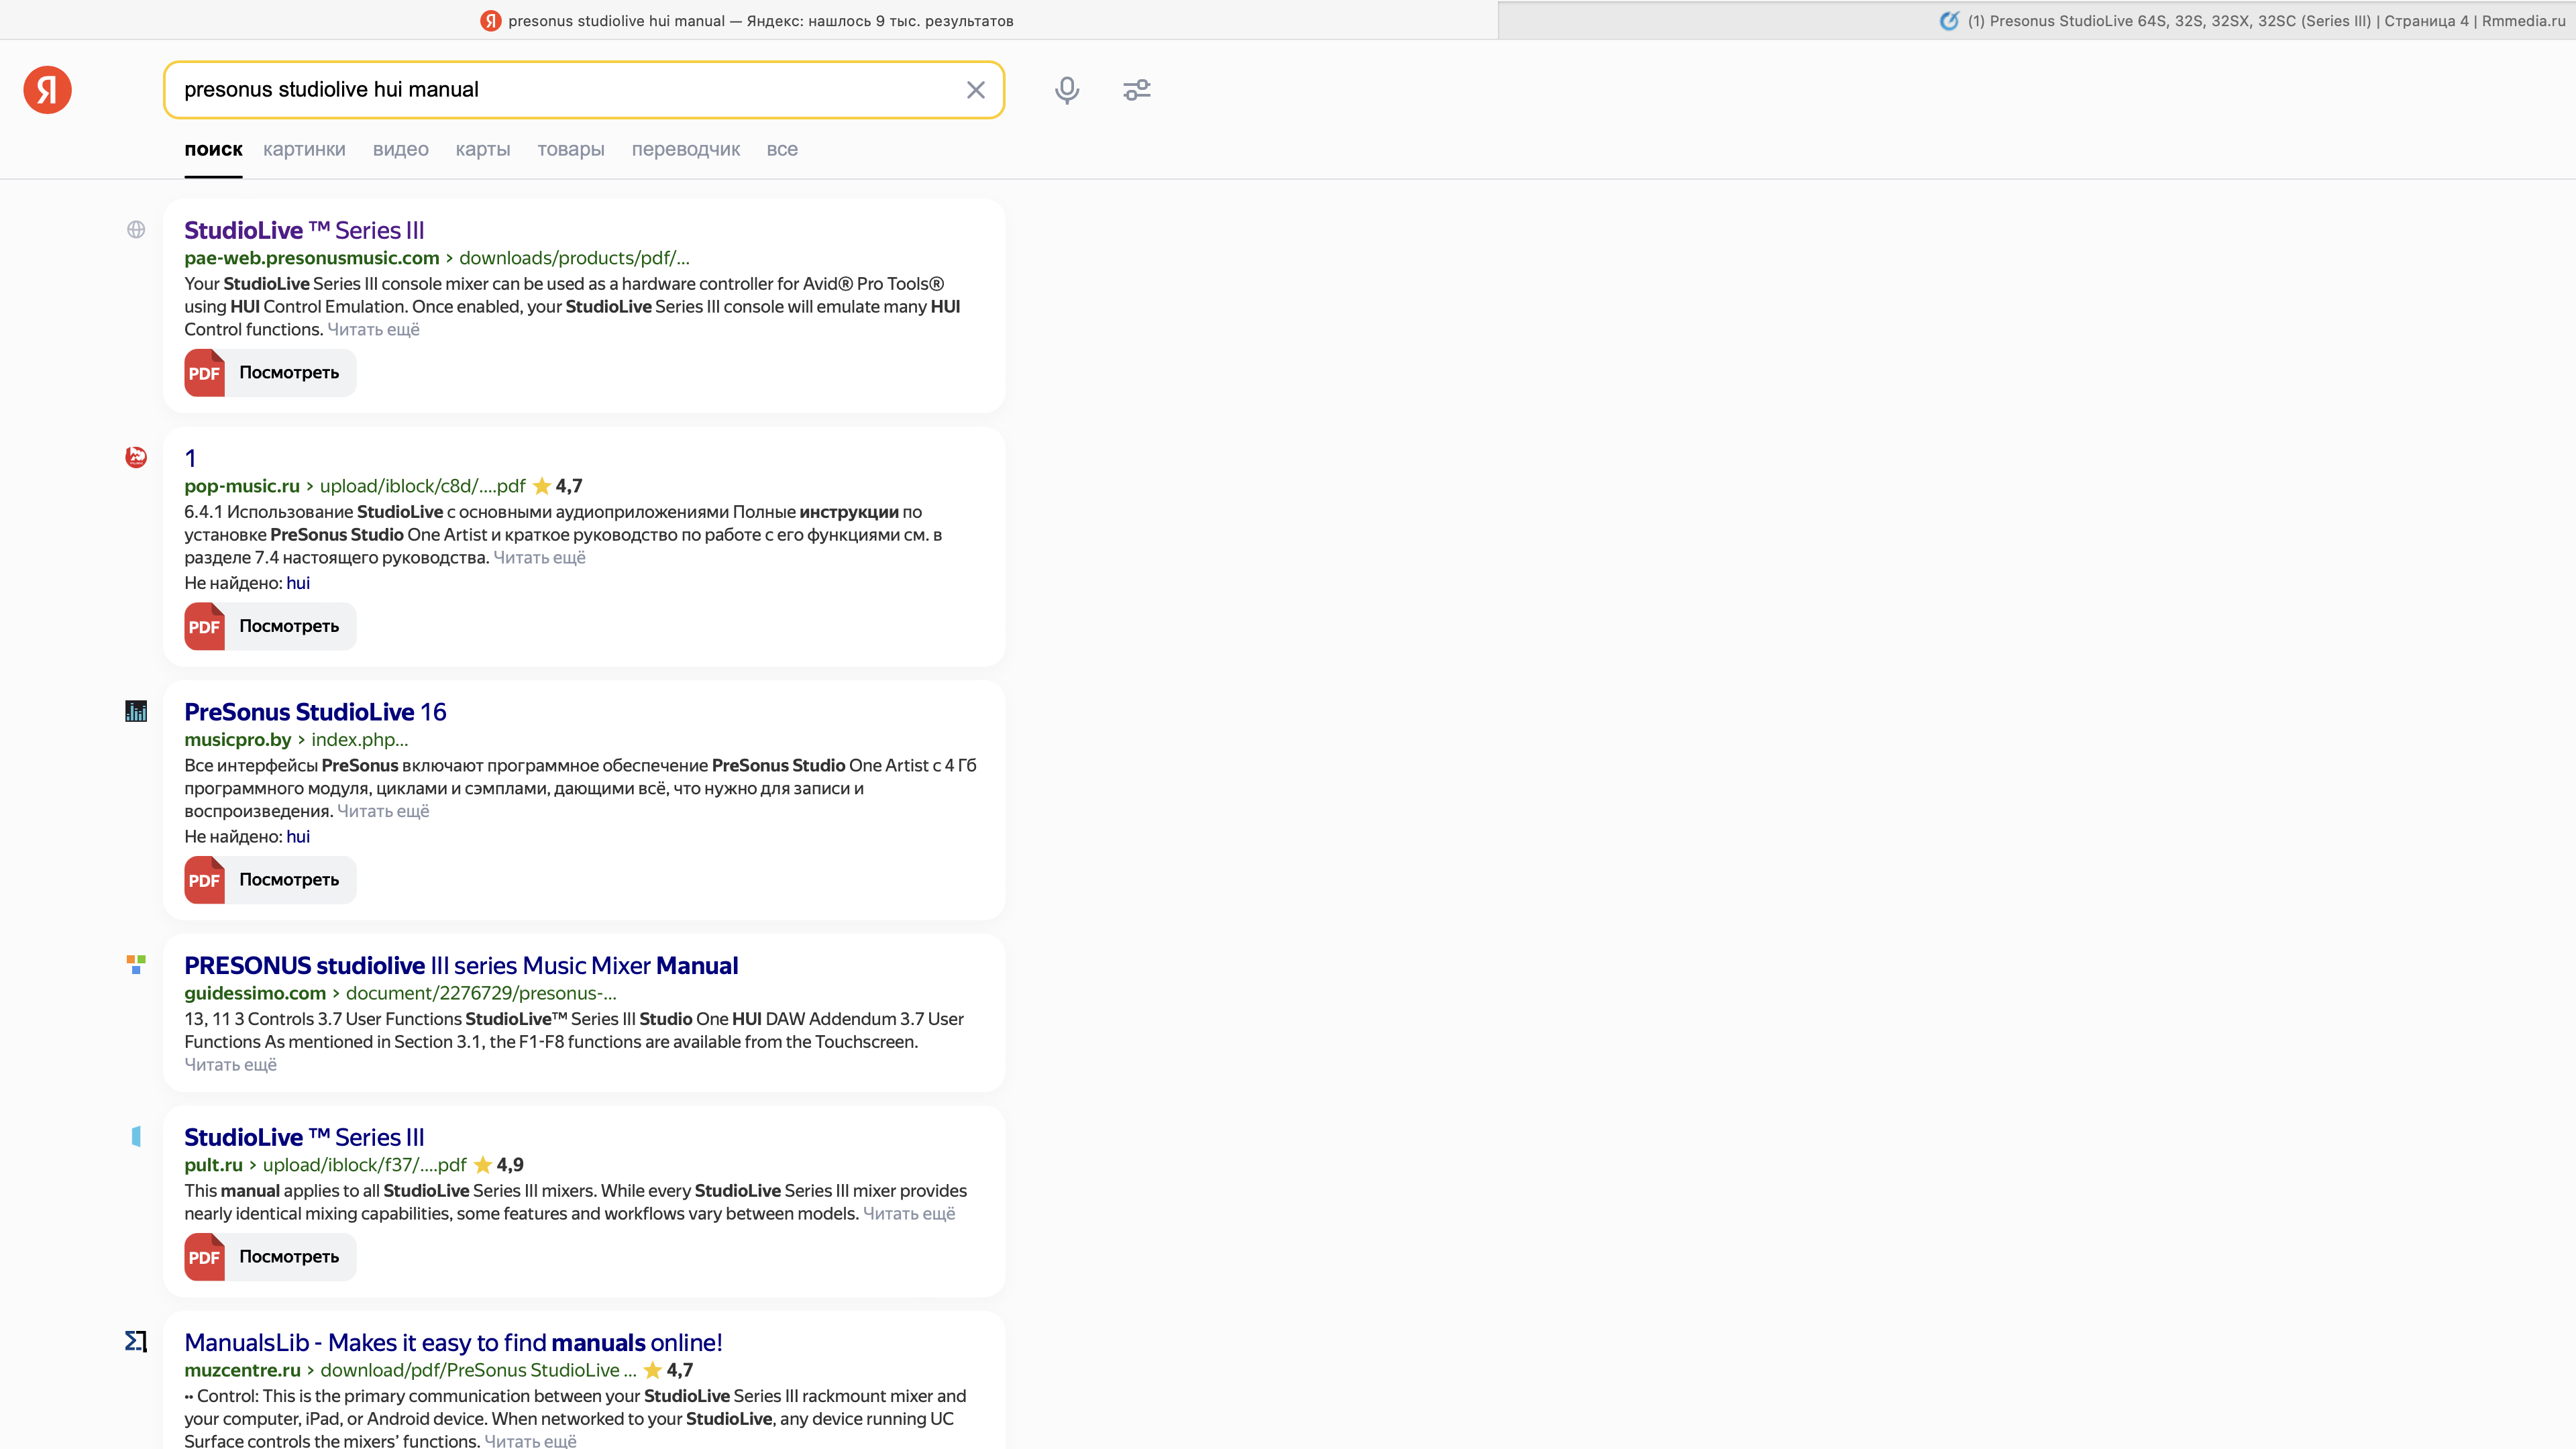Expand Читать ещё in musicpro.by snippet
Screen dimensions: 2576x1449
[x=383, y=811]
